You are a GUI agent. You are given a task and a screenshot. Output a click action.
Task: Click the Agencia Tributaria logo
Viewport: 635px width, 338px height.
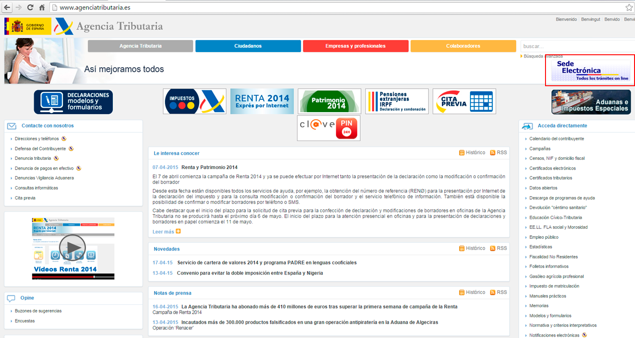pyautogui.click(x=109, y=26)
